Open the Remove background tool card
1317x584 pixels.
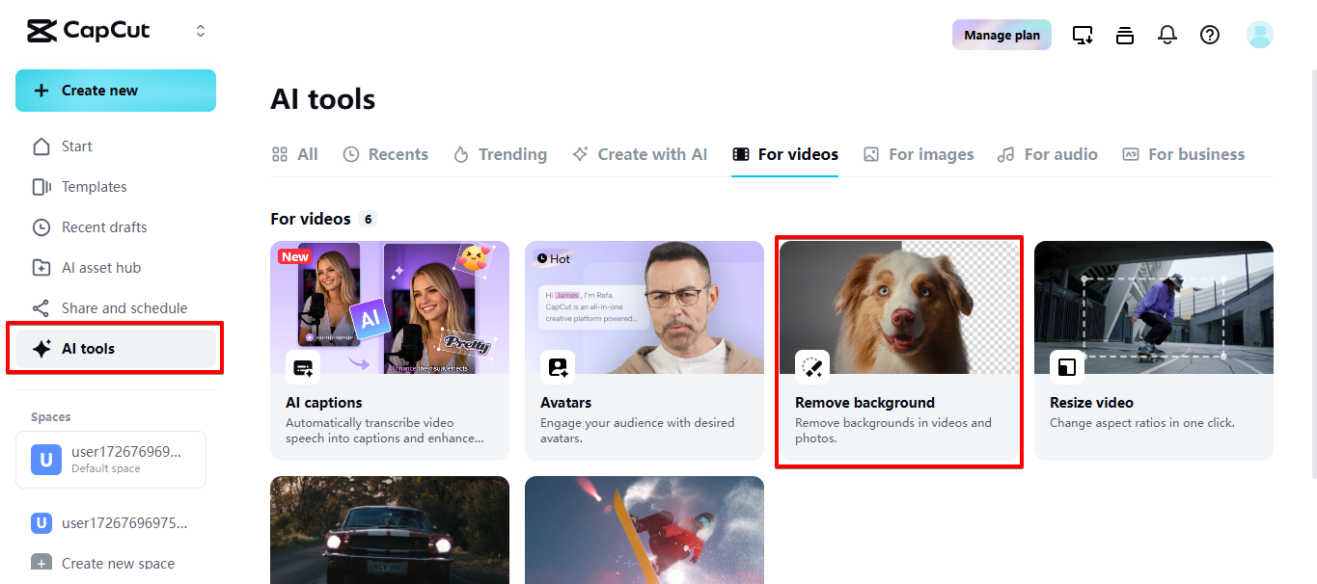(899, 354)
